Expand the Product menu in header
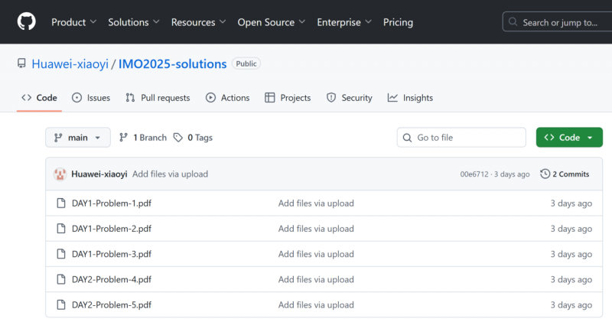Screen dimensions: 612x335 tap(73, 22)
